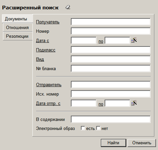This screenshot has height=150, width=158.
Task: Switch to the Отношения tab
Action: click(17, 27)
